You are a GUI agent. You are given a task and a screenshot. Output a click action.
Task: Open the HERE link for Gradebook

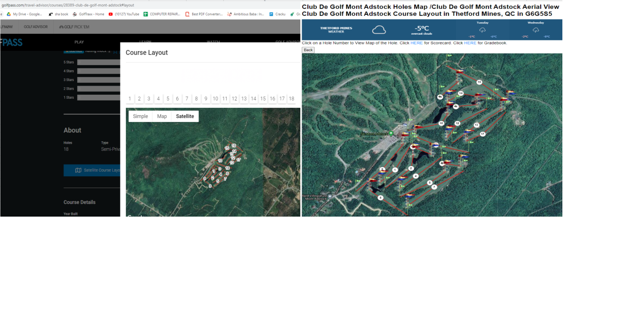(470, 43)
